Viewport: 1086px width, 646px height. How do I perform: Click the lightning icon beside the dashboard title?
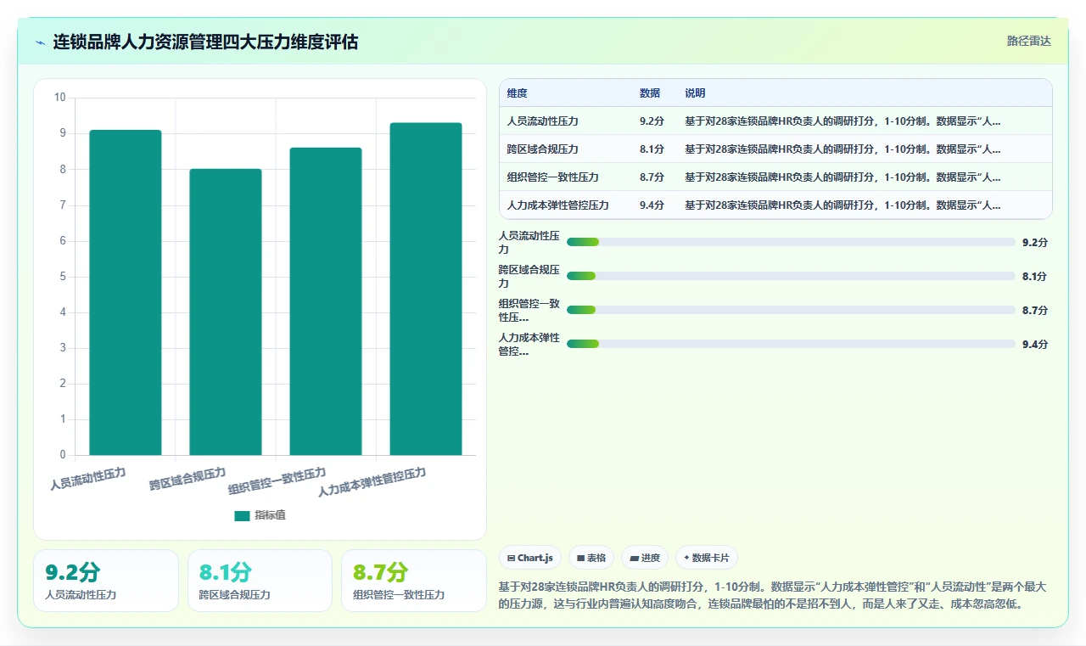click(x=40, y=42)
